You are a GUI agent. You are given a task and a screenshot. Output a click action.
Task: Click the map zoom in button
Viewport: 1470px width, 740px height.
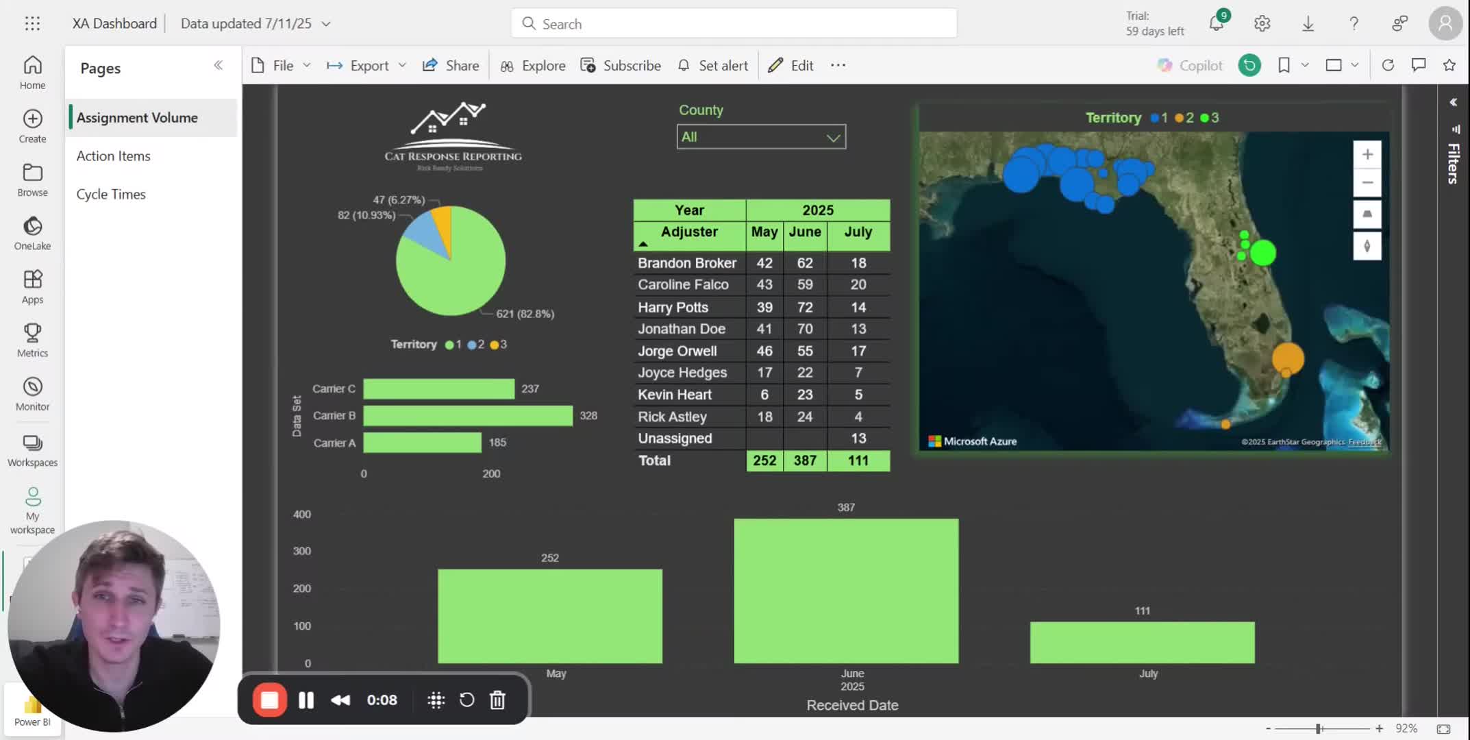point(1367,155)
